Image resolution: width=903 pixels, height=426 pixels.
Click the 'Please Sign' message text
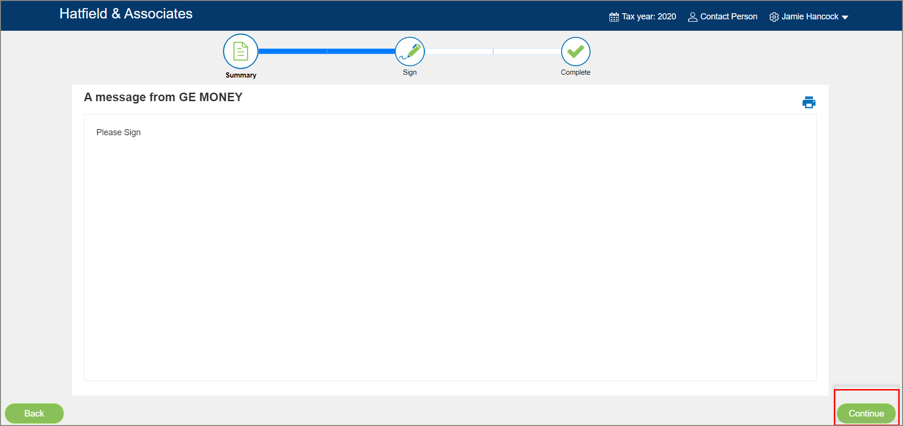(x=118, y=132)
